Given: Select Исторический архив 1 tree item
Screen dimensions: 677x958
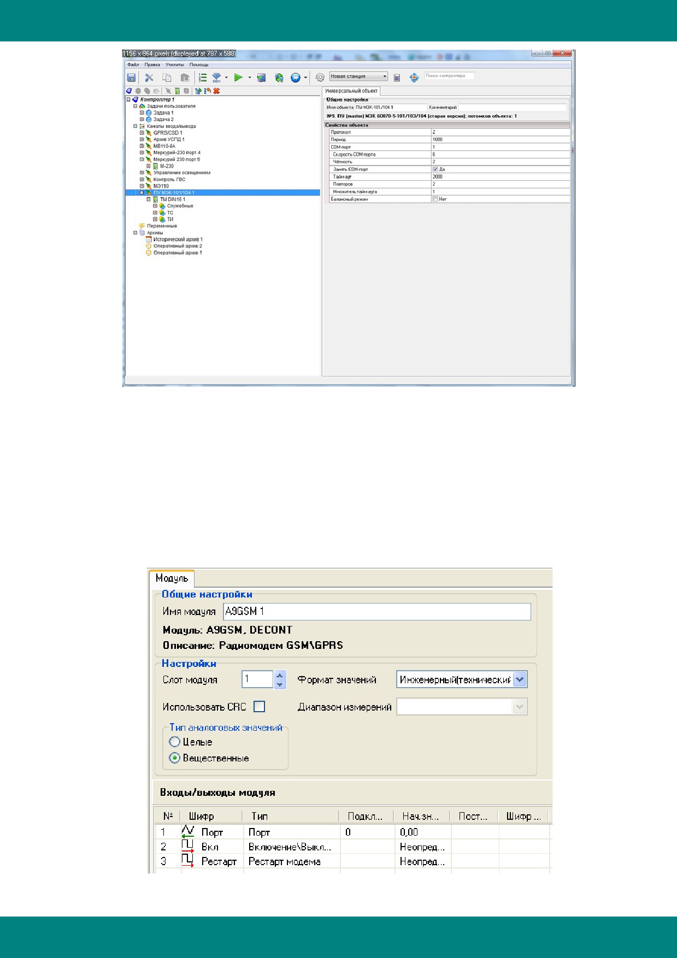Looking at the screenshot, I should pos(178,239).
